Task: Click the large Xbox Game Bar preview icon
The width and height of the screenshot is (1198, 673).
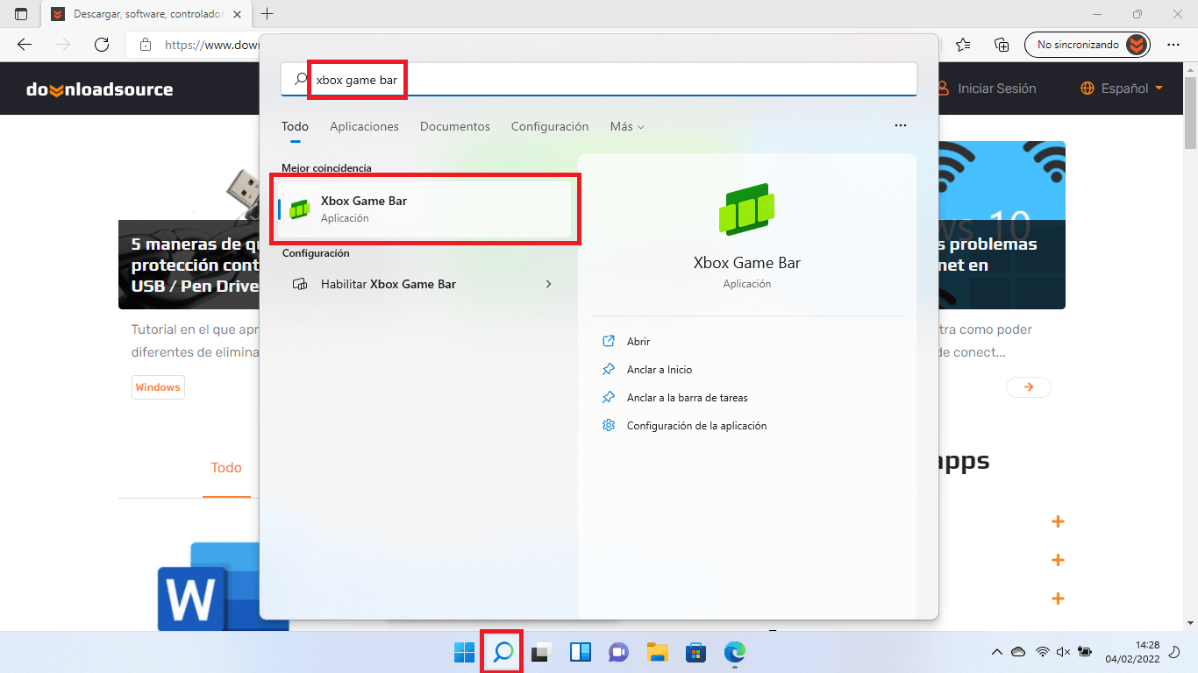Action: tap(747, 209)
